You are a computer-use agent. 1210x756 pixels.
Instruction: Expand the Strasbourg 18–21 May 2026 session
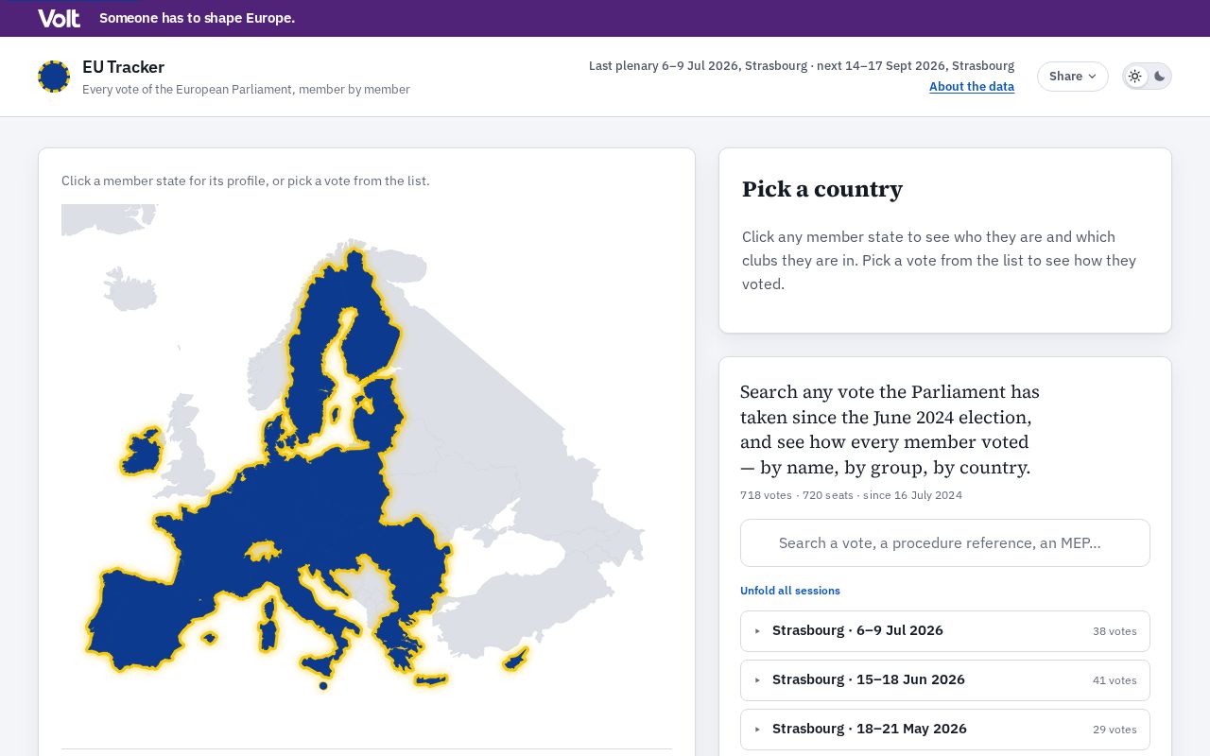click(945, 730)
